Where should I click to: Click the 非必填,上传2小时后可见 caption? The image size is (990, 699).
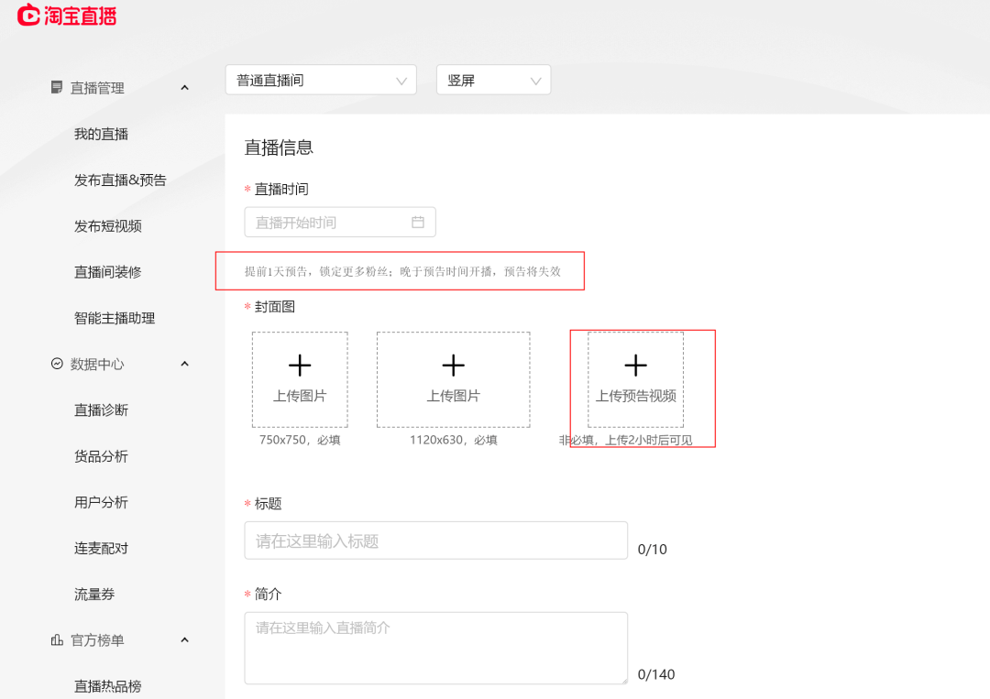click(626, 440)
